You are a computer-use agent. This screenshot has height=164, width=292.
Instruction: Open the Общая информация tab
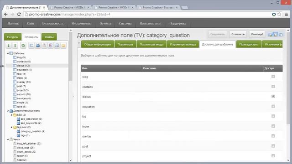(98, 44)
